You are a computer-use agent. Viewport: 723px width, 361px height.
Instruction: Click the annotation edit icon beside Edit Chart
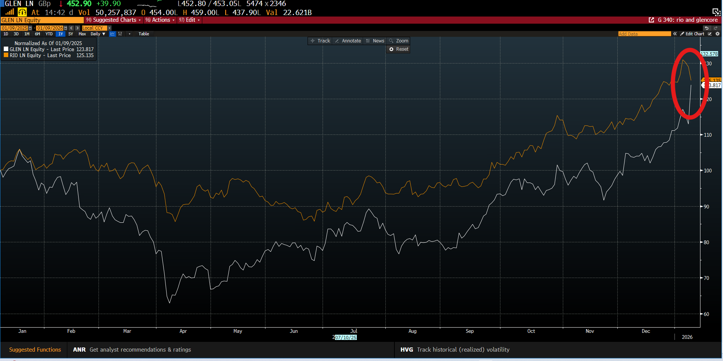point(710,34)
